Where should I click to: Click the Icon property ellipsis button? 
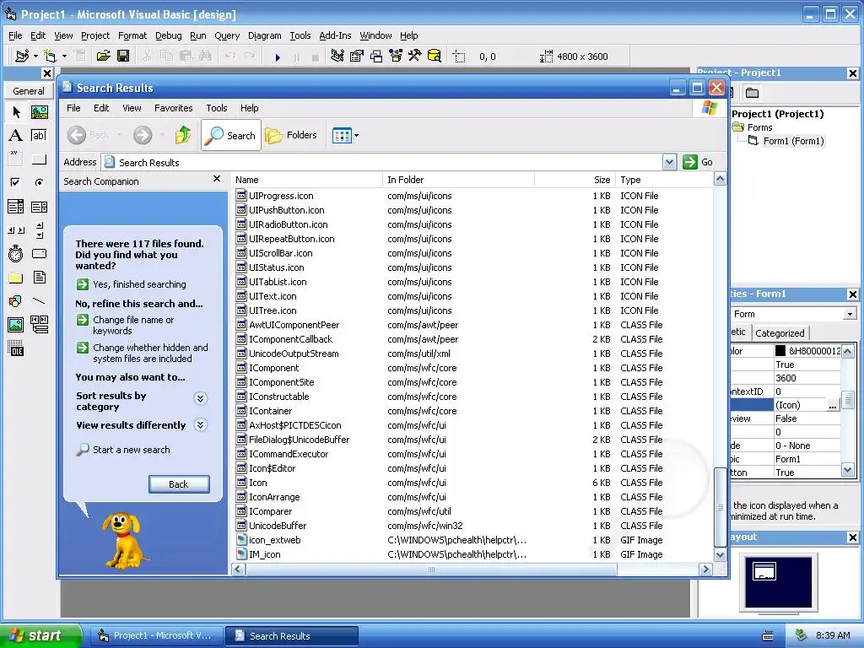[x=833, y=405]
